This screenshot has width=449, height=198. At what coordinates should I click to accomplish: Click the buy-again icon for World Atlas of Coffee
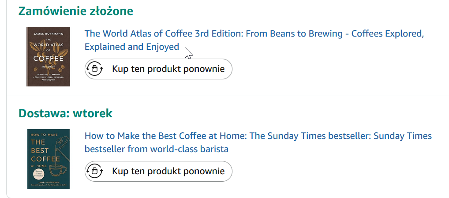pyautogui.click(x=94, y=69)
